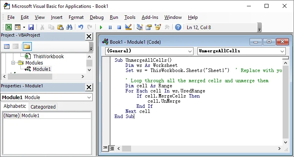Click the View Object icon in Project pane
The width and height of the screenshot is (294, 157).
coord(15,46)
